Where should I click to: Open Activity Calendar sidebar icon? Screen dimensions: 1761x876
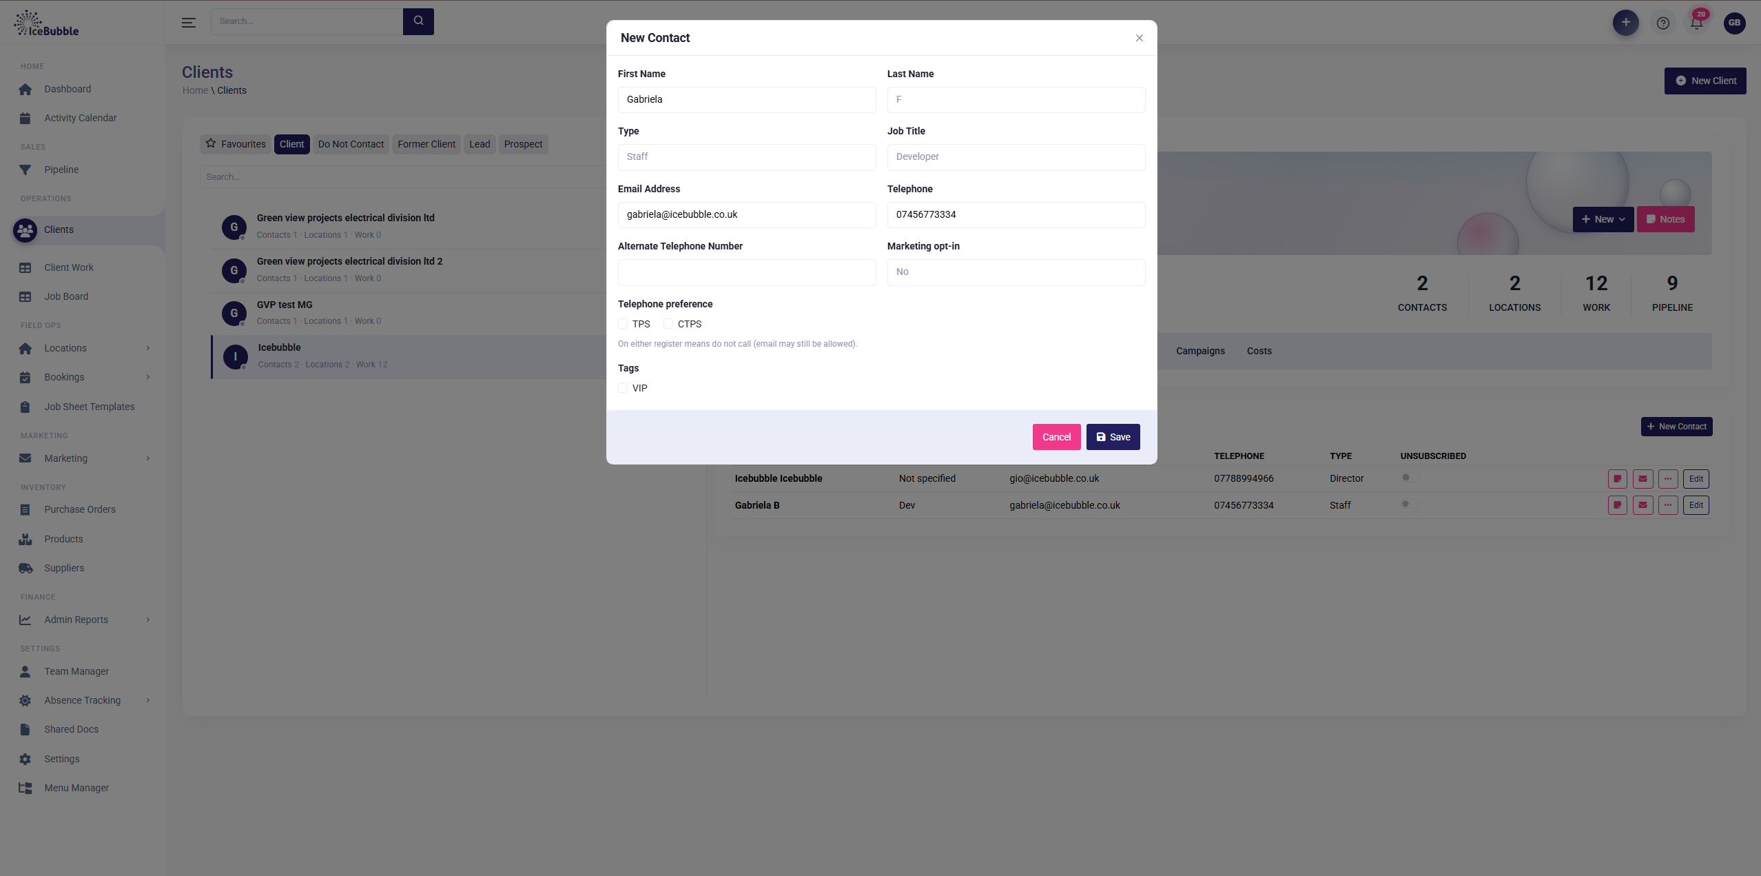[x=25, y=119]
